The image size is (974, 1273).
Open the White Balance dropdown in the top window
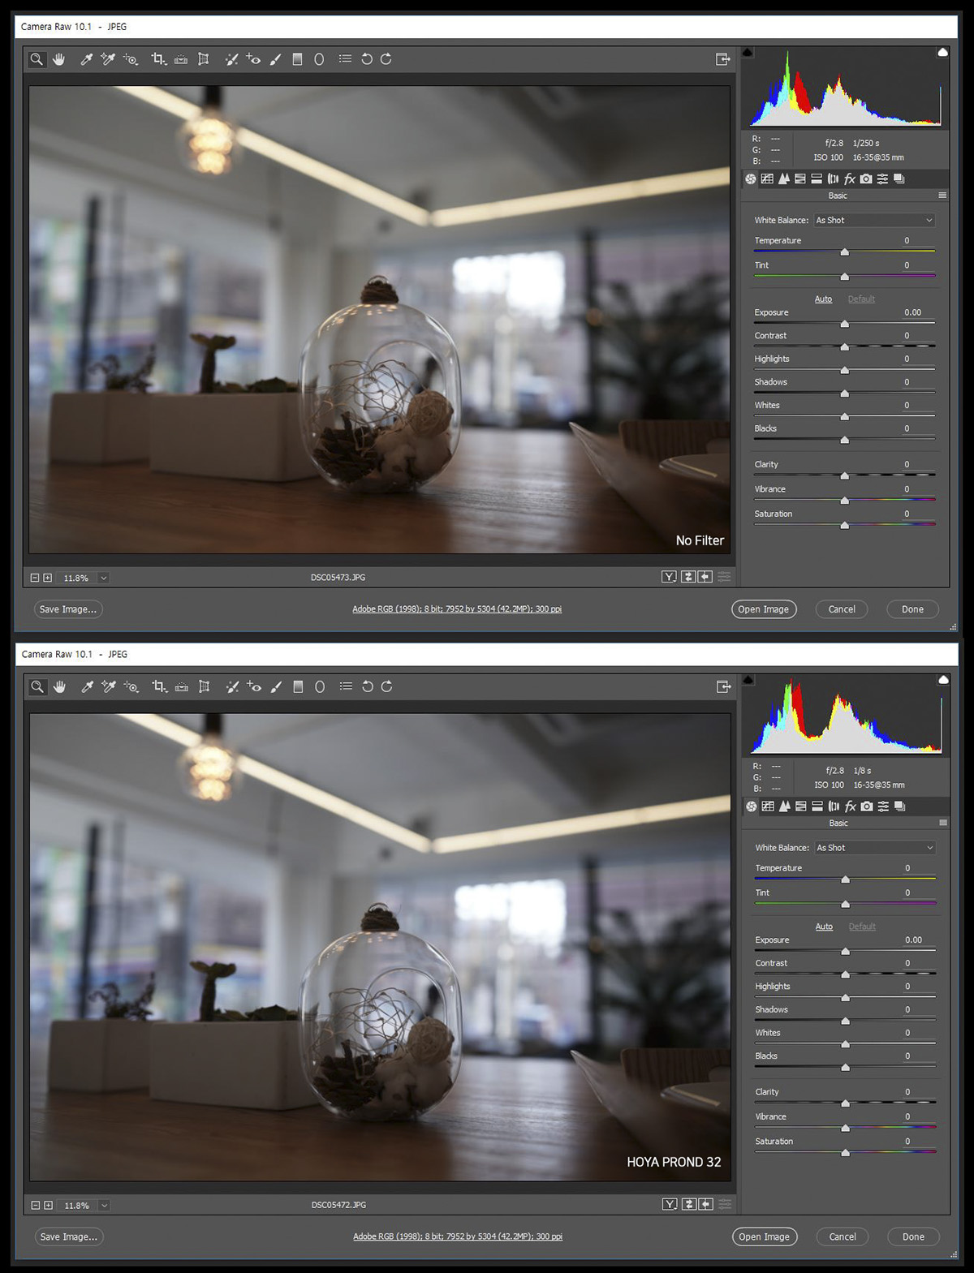pyautogui.click(x=874, y=220)
